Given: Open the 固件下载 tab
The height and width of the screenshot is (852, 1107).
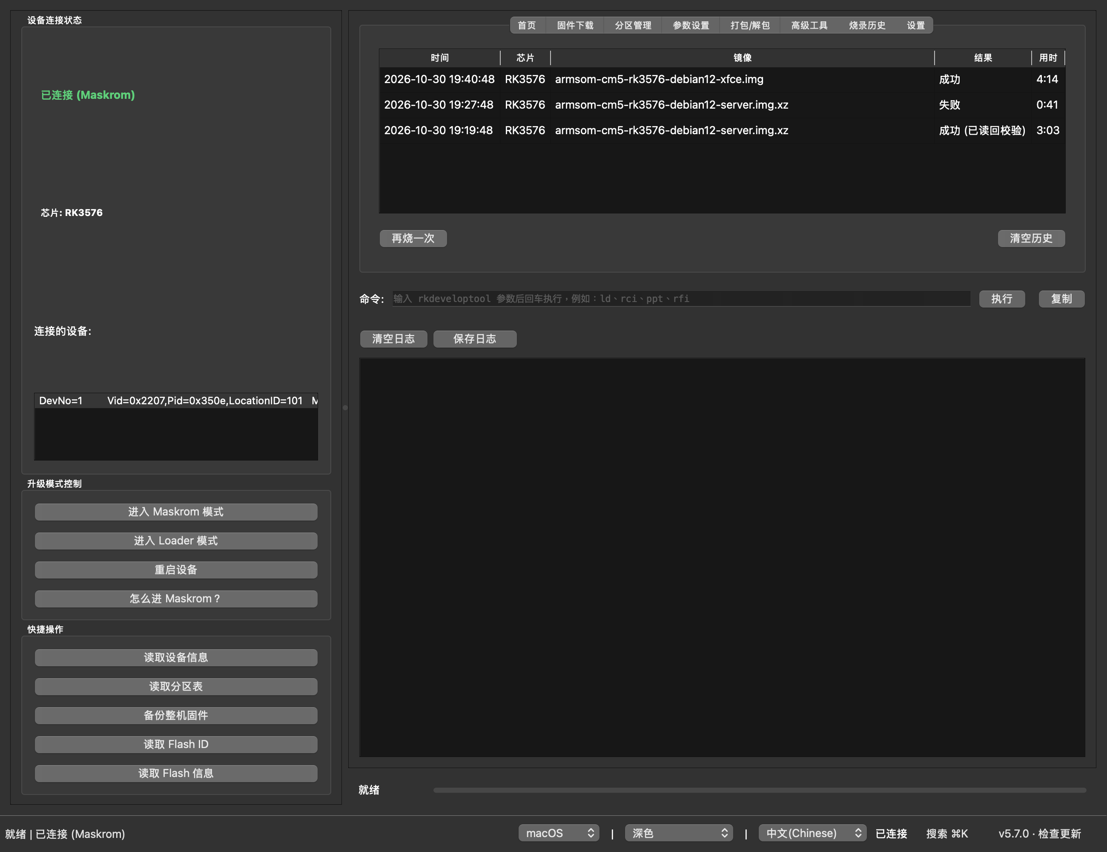Looking at the screenshot, I should click(575, 26).
